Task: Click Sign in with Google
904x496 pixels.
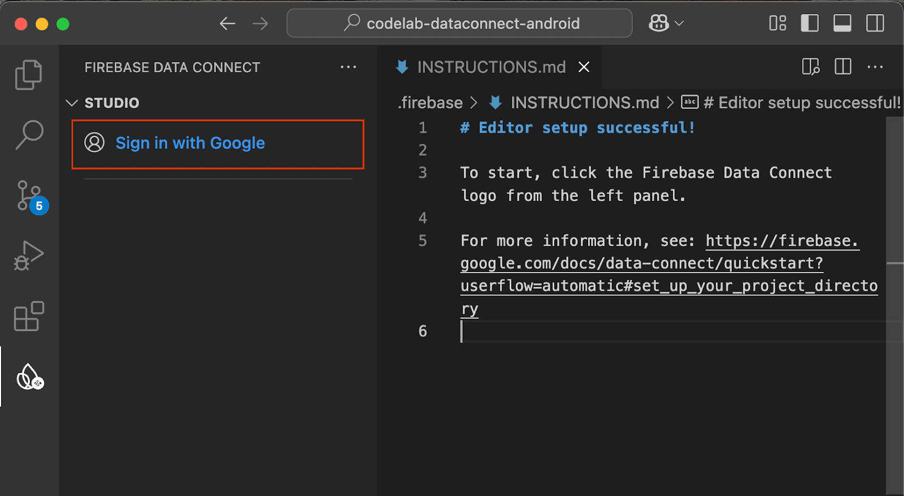Action: 190,143
